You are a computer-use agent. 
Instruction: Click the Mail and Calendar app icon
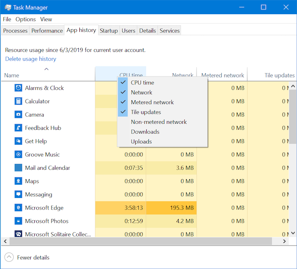[x=18, y=168]
